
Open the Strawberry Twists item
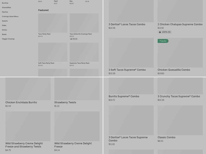(x=65, y=102)
